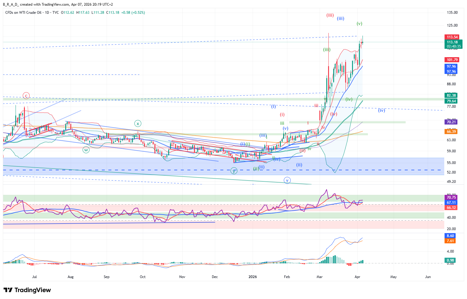
Task: Click the blue circled v wave label
Action: [287, 180]
